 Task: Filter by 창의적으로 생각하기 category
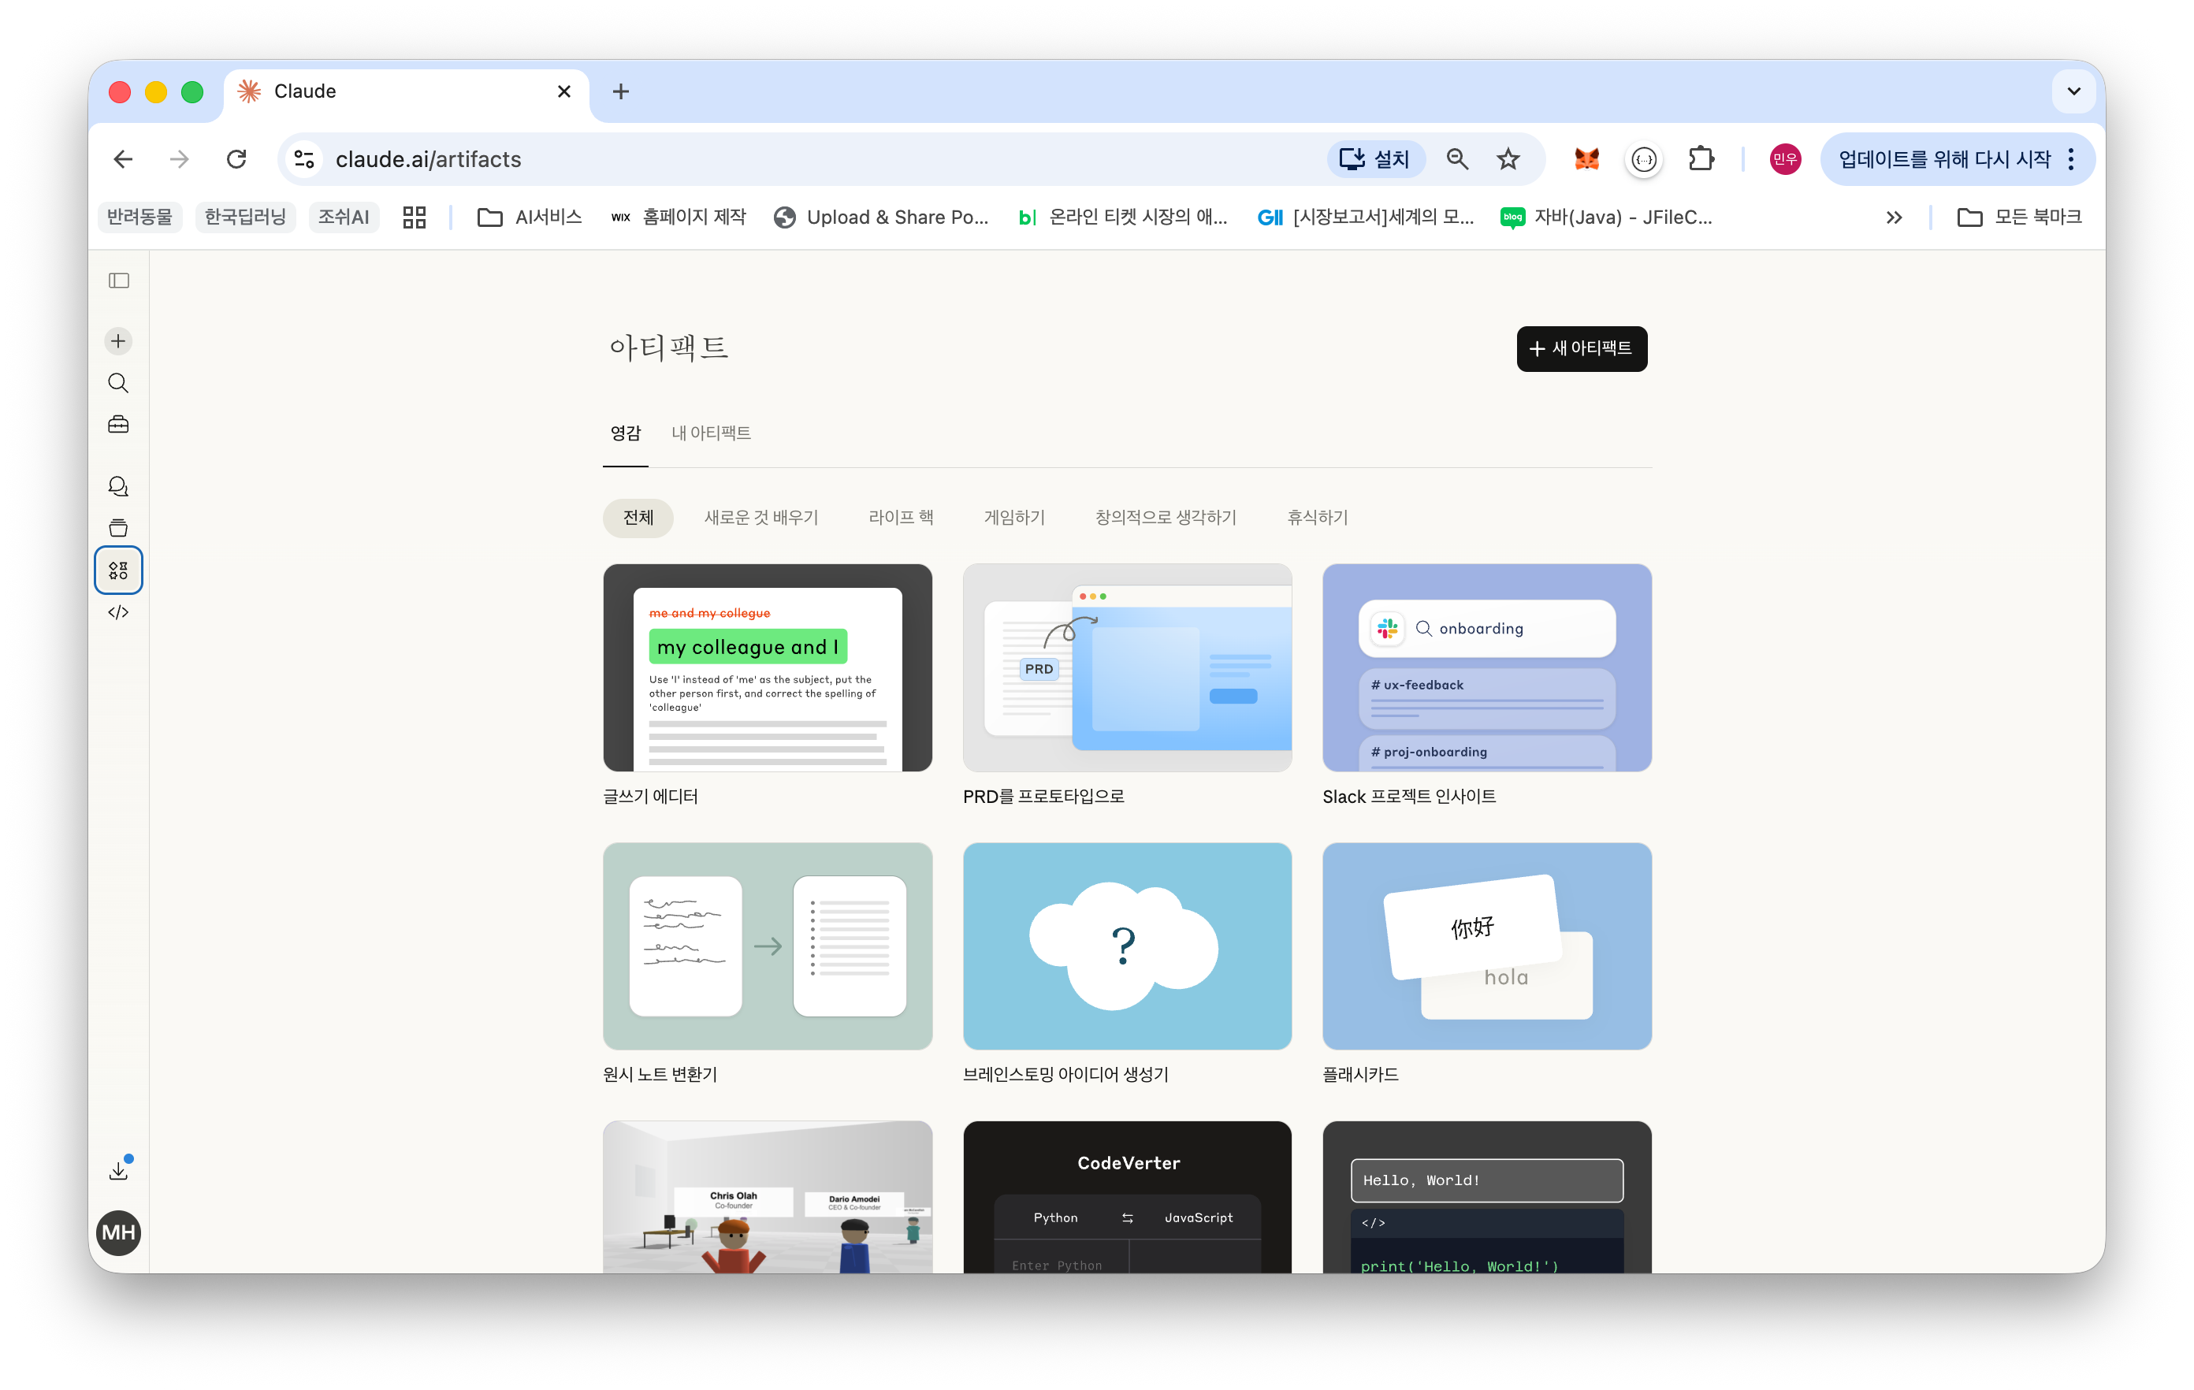tap(1166, 518)
